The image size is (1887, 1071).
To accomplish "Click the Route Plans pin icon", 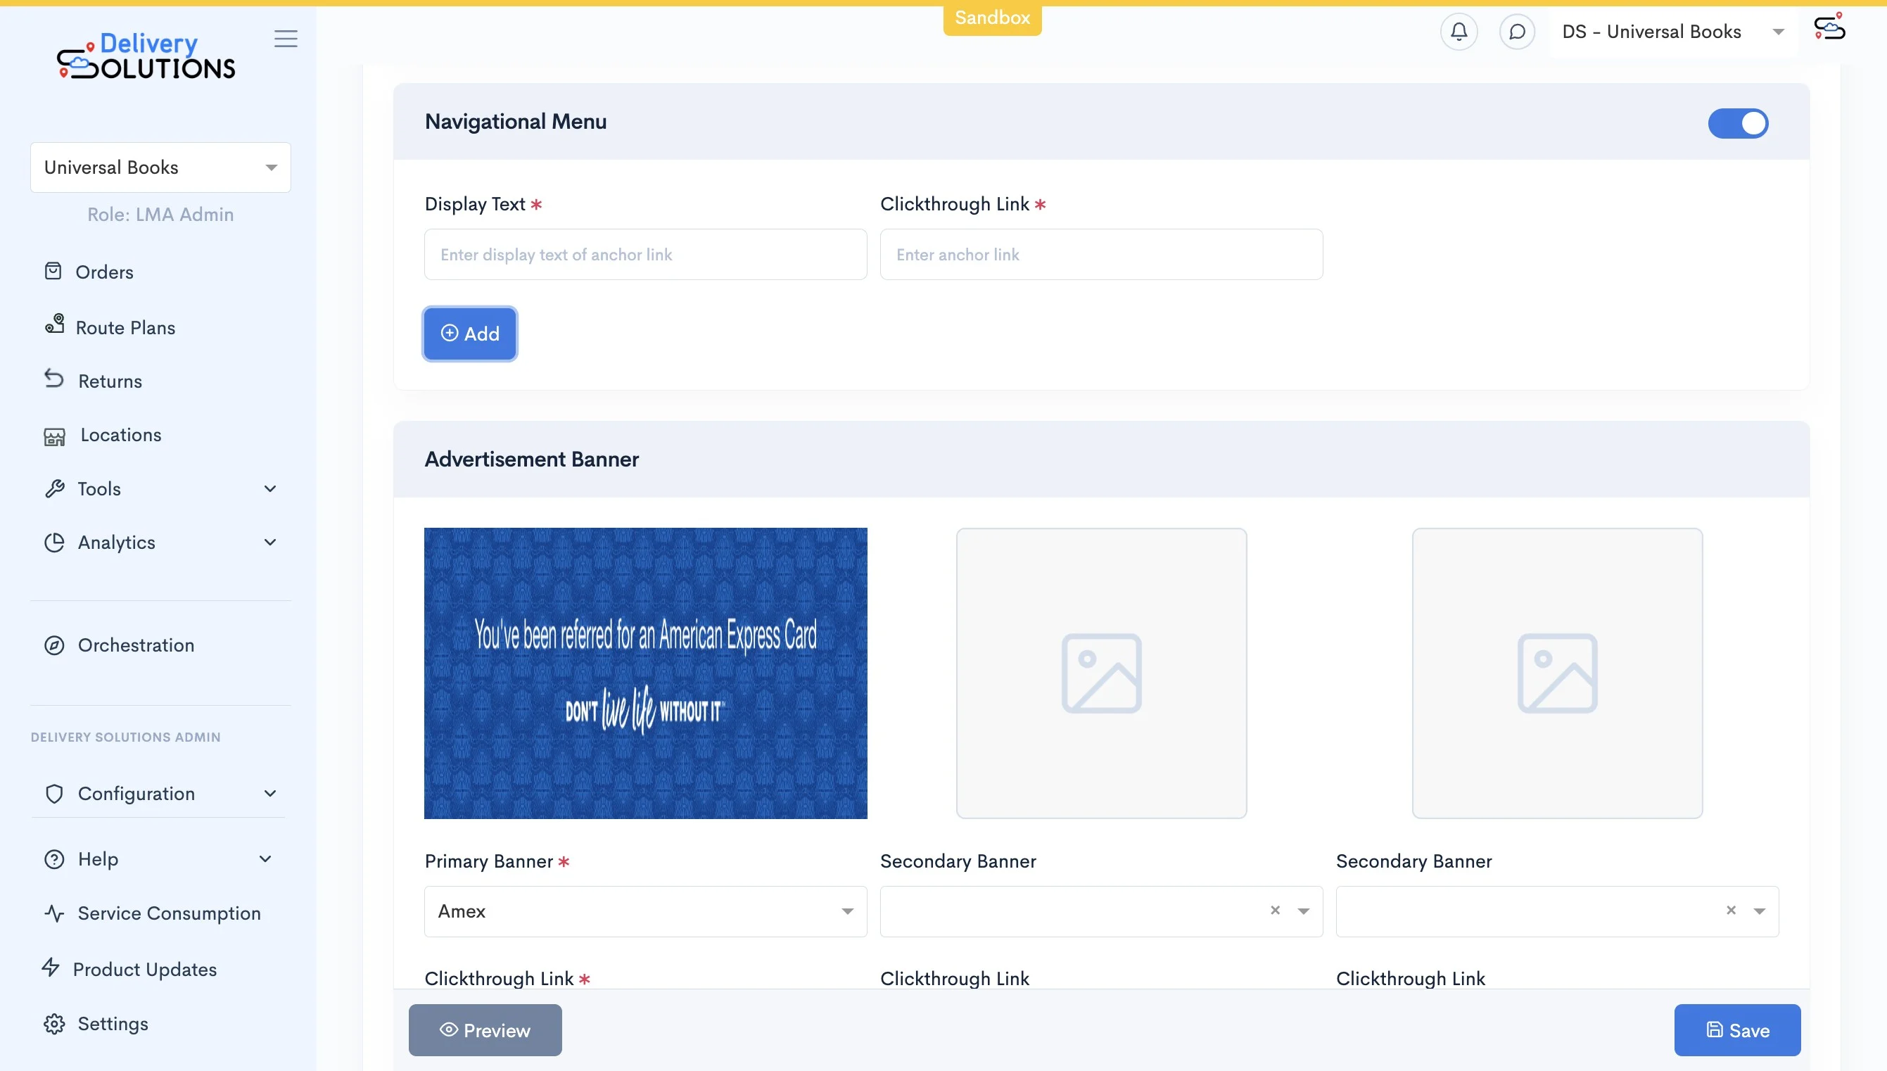I will [x=54, y=324].
